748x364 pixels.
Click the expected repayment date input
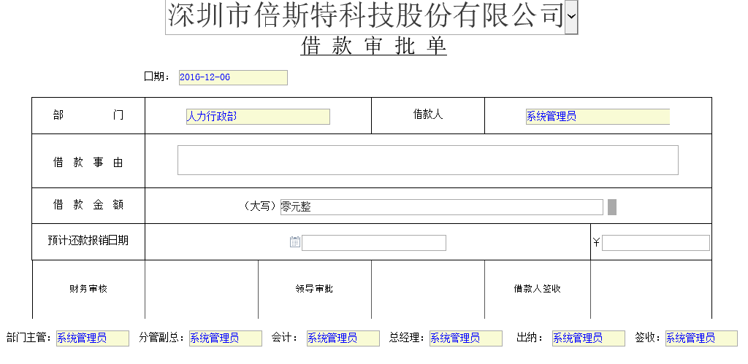coord(374,242)
